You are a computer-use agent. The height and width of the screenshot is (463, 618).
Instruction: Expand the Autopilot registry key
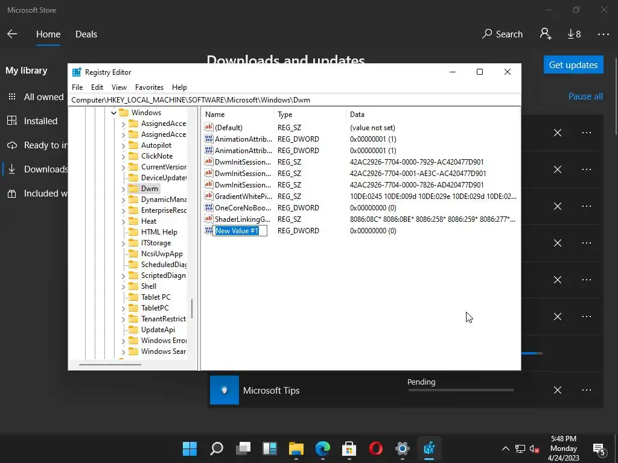tap(123, 146)
